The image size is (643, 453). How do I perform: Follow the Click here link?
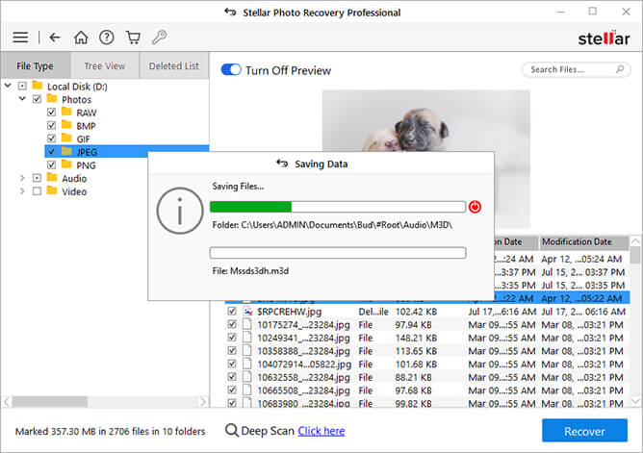tap(321, 431)
